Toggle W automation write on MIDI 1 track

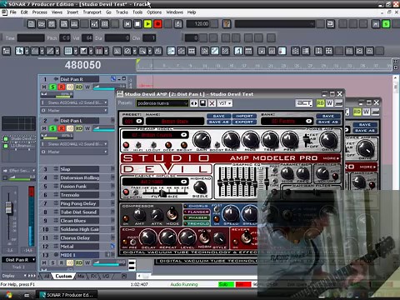pos(87,262)
